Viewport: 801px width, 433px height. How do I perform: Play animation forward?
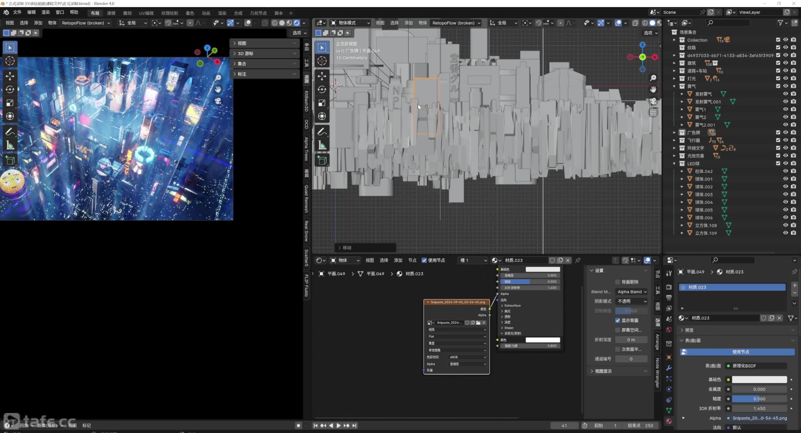339,425
